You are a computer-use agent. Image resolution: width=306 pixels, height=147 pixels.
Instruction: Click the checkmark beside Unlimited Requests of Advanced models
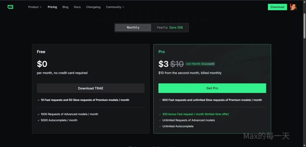(160, 120)
